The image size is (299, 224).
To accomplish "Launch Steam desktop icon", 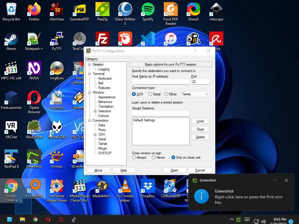I will pos(11,41).
